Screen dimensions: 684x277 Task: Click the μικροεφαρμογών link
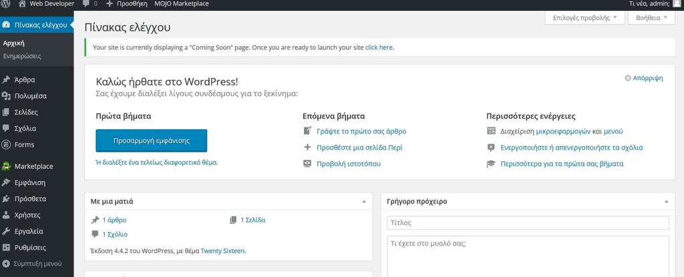tap(562, 131)
